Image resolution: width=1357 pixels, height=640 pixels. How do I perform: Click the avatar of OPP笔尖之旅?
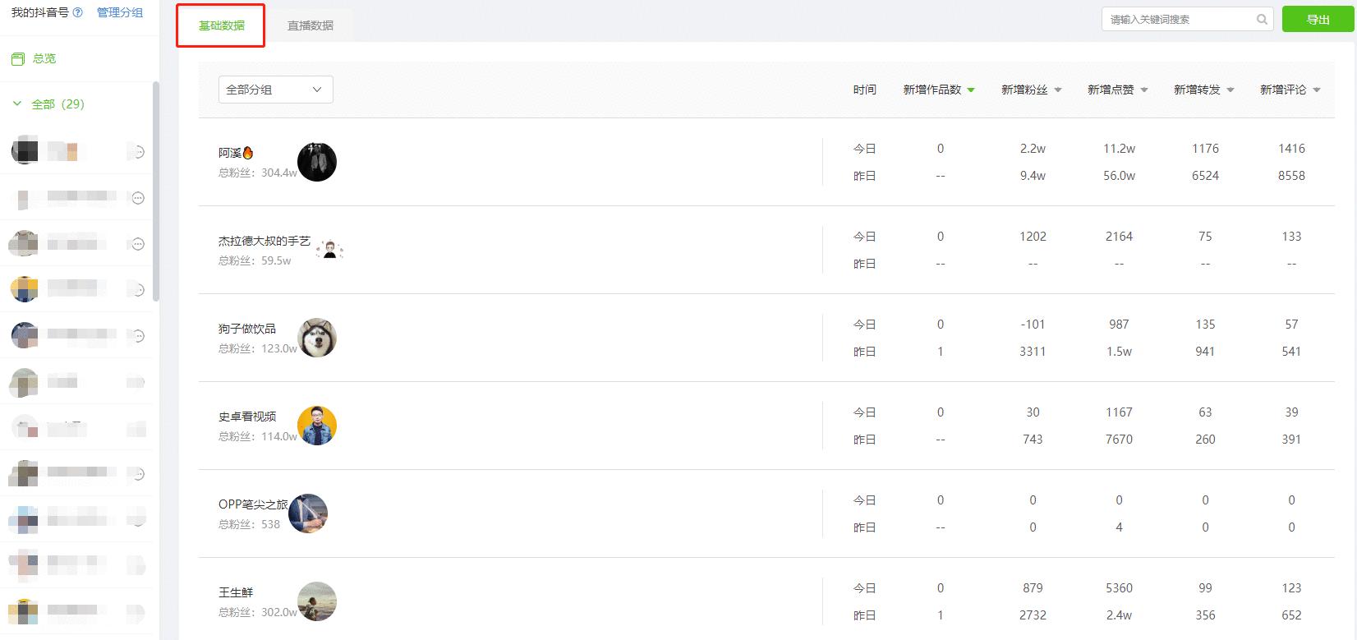click(308, 513)
